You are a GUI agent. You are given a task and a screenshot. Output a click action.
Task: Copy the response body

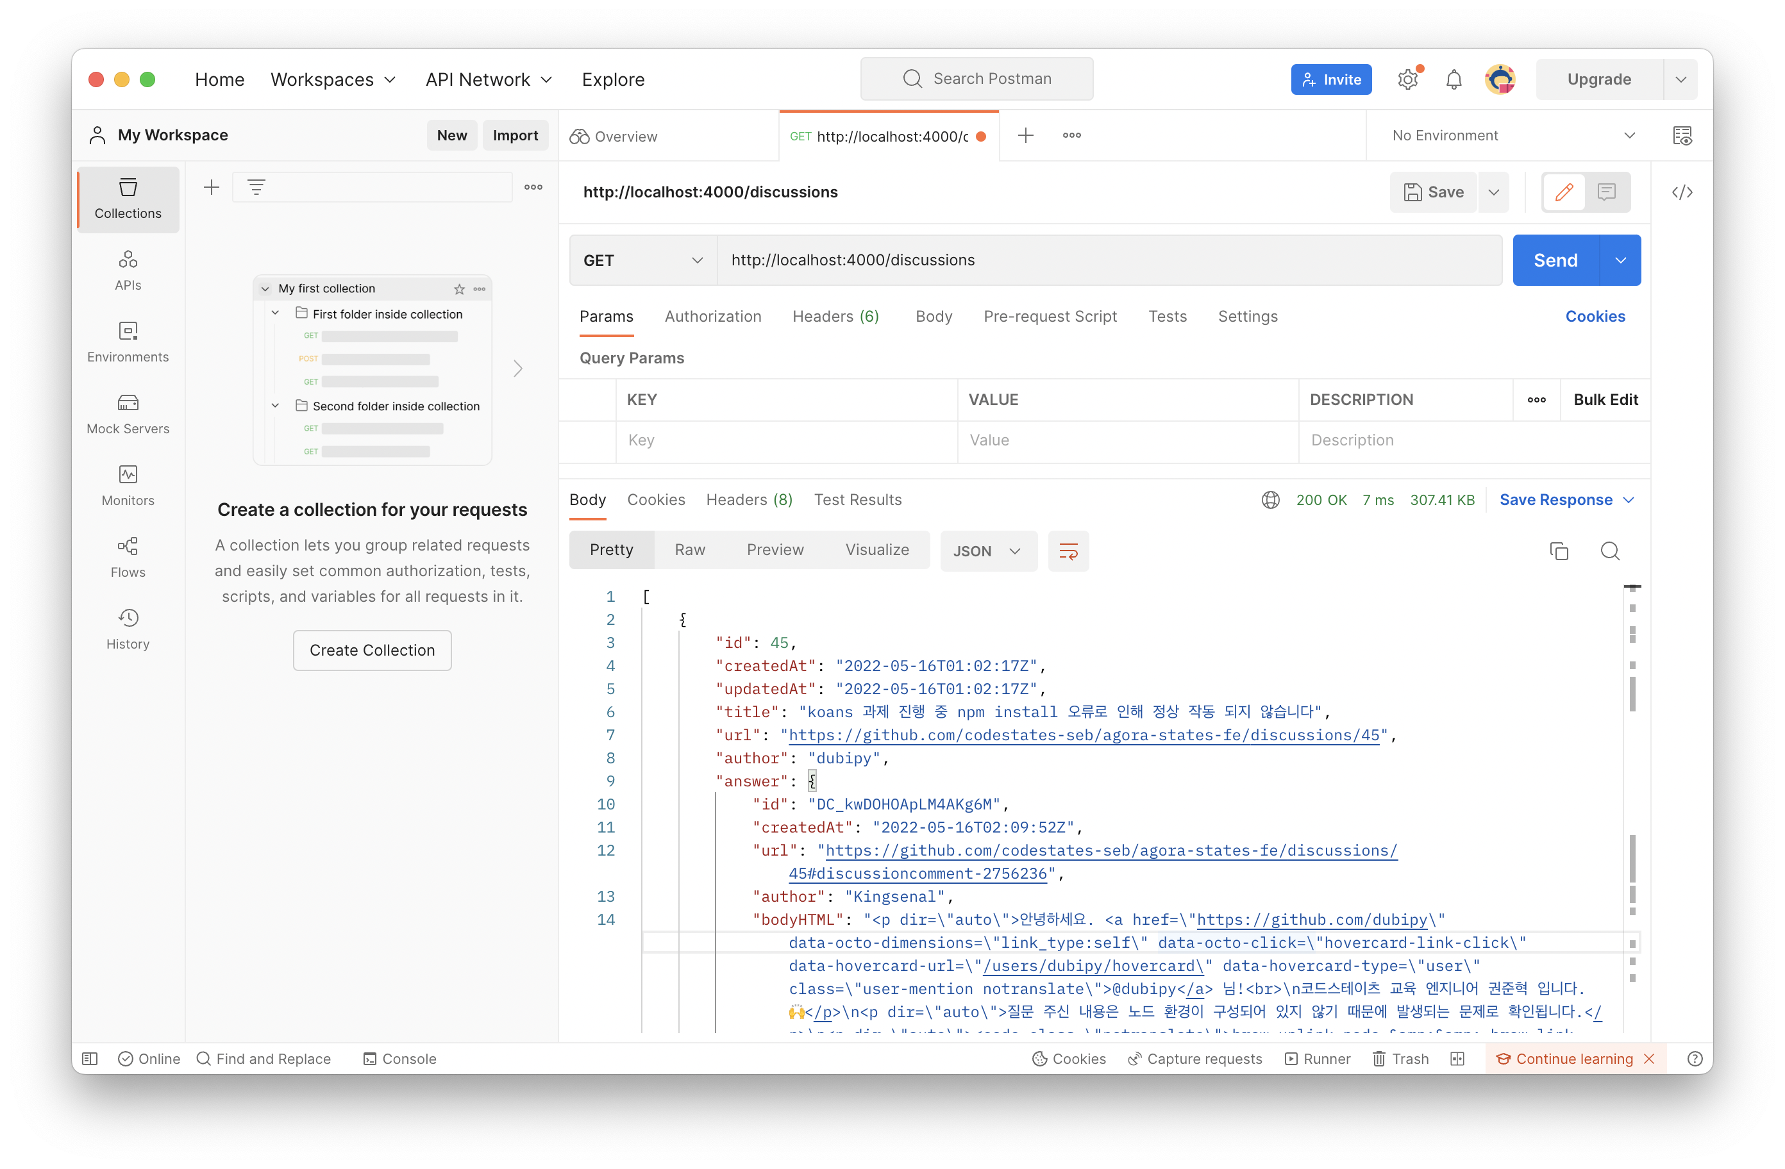tap(1559, 551)
